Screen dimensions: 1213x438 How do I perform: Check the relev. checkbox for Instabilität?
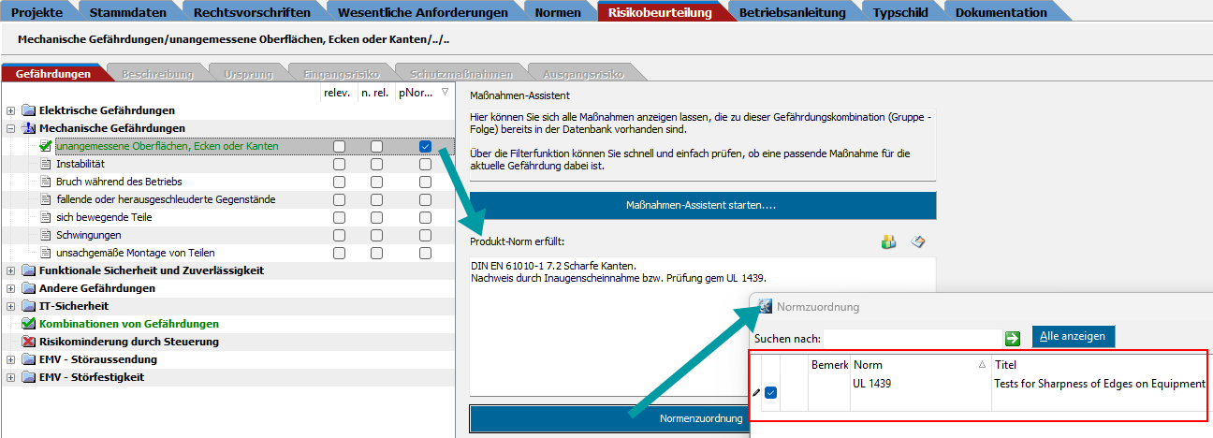[x=339, y=164]
